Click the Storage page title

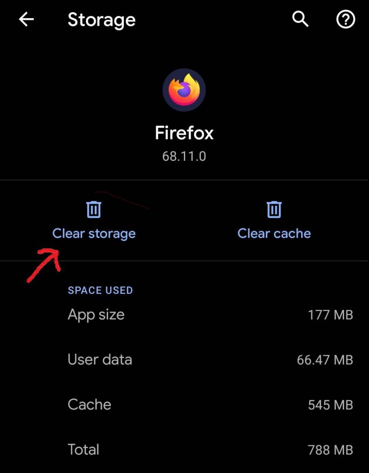(102, 20)
